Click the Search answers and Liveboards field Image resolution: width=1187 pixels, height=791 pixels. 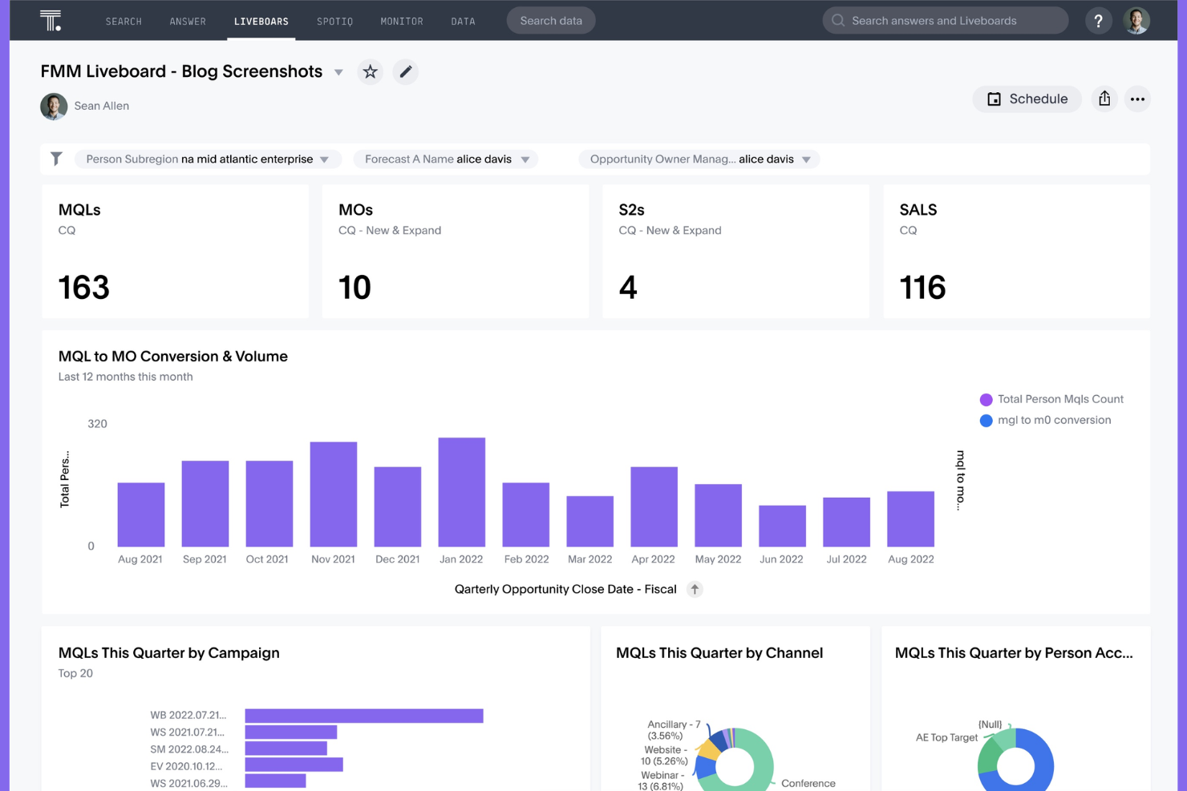coord(946,21)
